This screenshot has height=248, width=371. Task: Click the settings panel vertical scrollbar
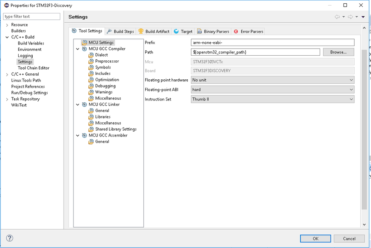(364, 130)
